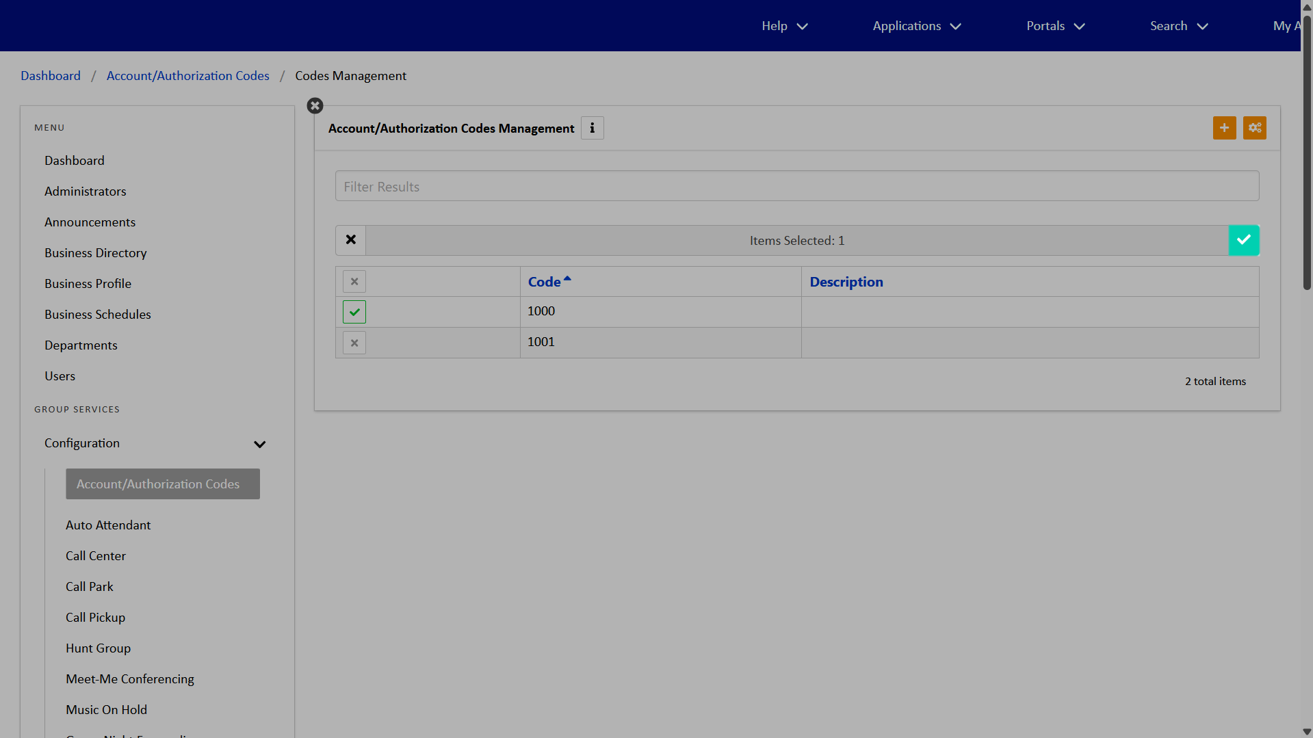Go to the Dashboard breadcrumb link
Image resolution: width=1313 pixels, height=738 pixels.
[x=51, y=76]
